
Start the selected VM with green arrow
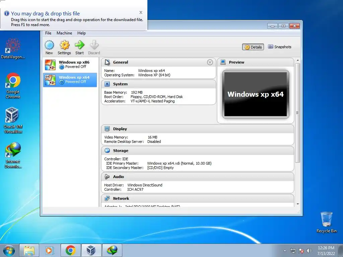(79, 45)
